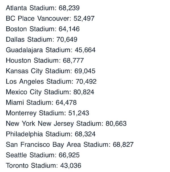Click on Guadalajara Stadium: 45,664

pos(51,50)
